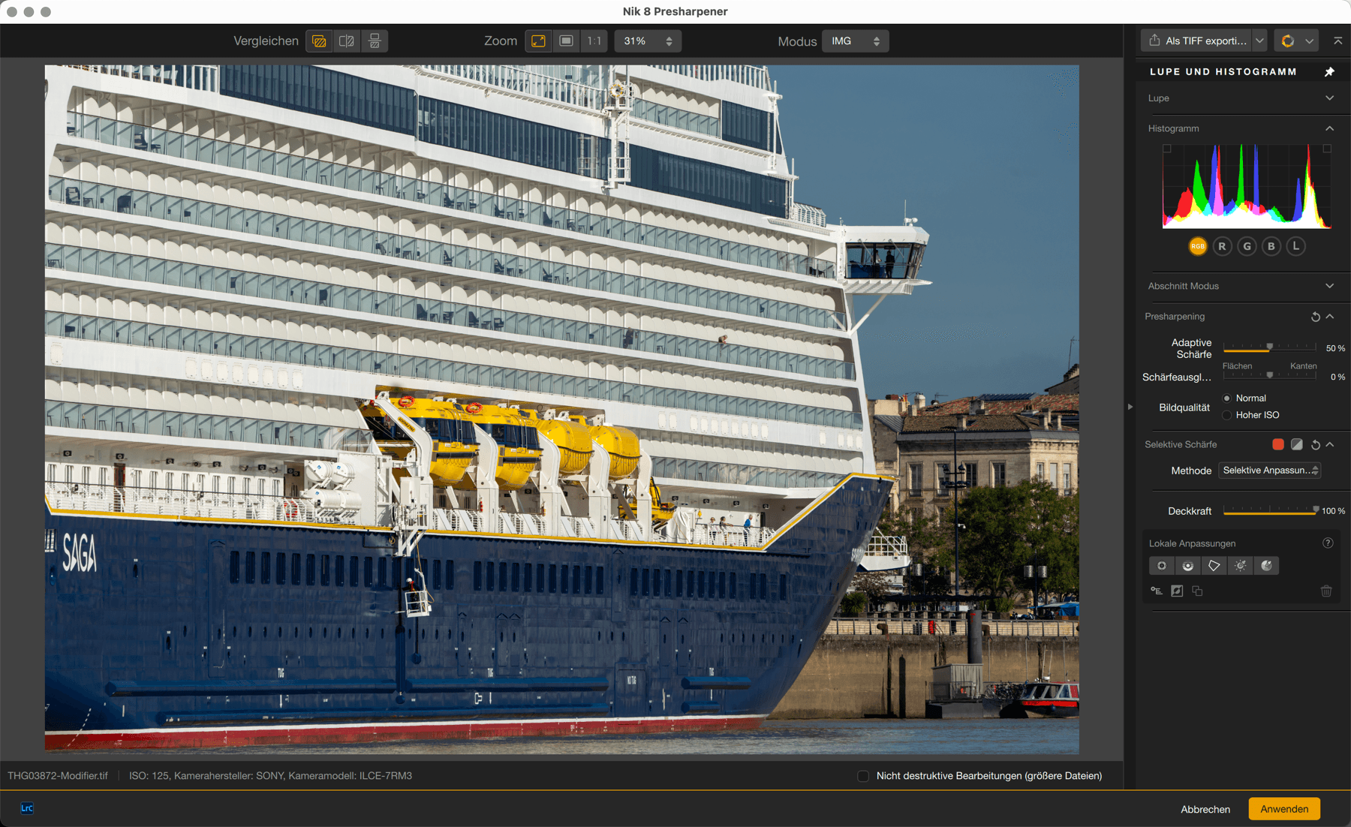Image resolution: width=1351 pixels, height=827 pixels.
Task: Open help for Lokale Anpassungen
Action: [x=1328, y=543]
